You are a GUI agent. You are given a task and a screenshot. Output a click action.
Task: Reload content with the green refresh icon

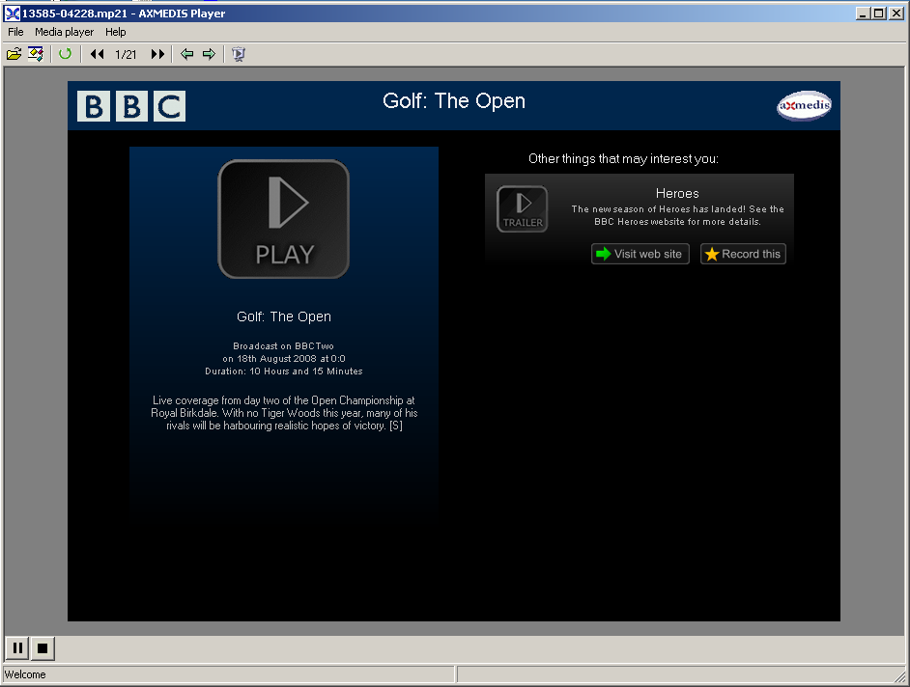65,54
